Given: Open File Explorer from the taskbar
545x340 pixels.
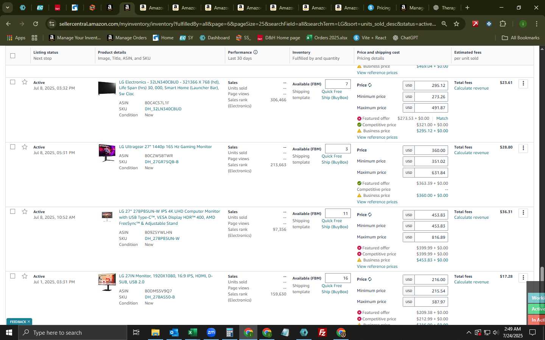Looking at the screenshot, I should pos(155,332).
